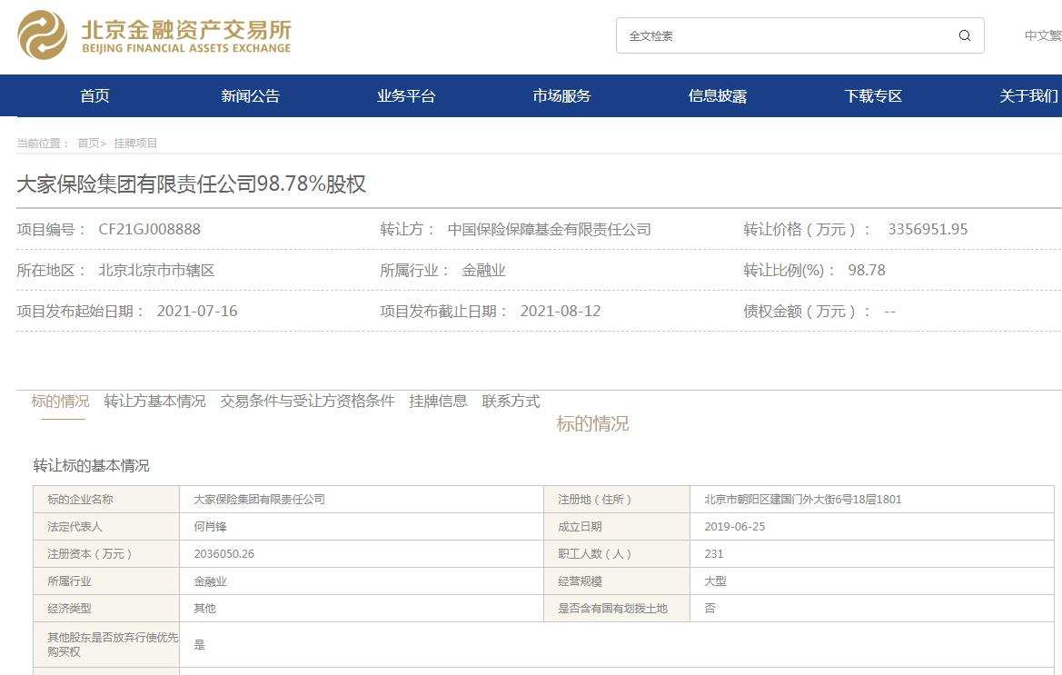Click the 是否含有国有划拨土地 label cell

[x=617, y=608]
